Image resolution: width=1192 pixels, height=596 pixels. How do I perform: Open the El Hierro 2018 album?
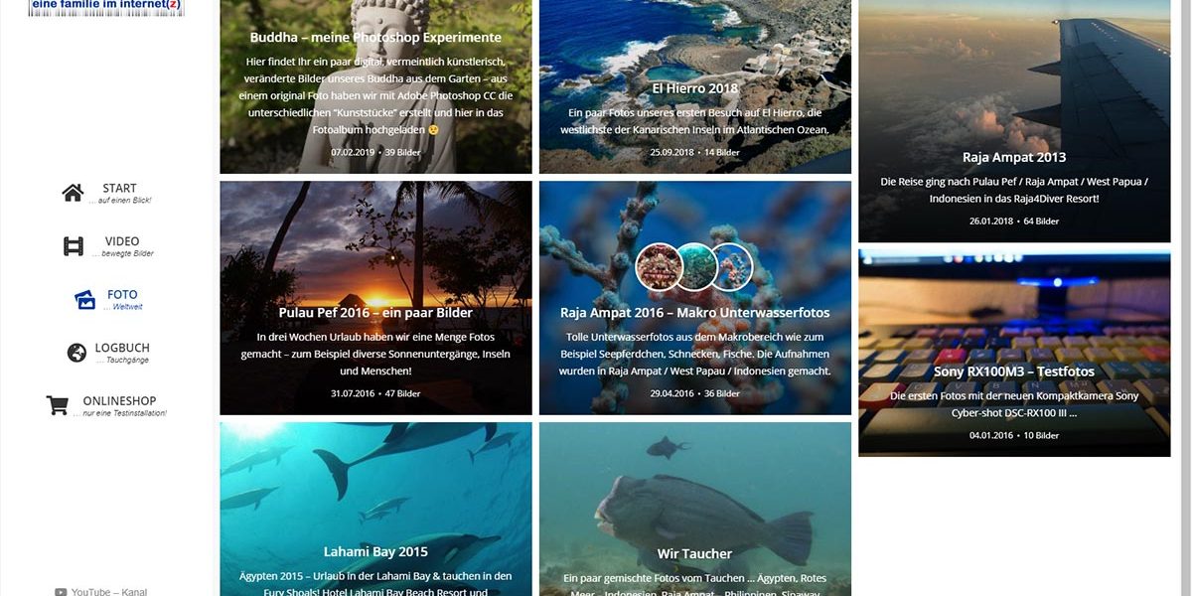695,88
